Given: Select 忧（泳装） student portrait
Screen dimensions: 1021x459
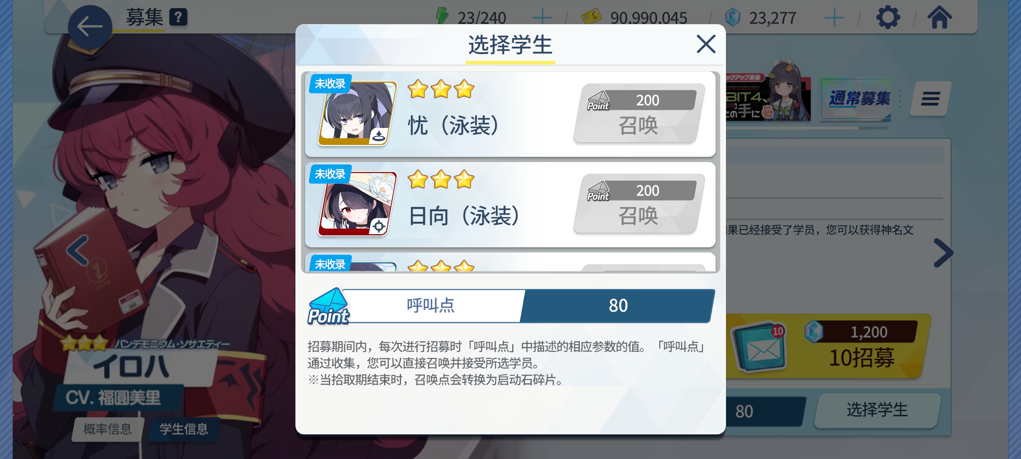Looking at the screenshot, I should [x=357, y=113].
